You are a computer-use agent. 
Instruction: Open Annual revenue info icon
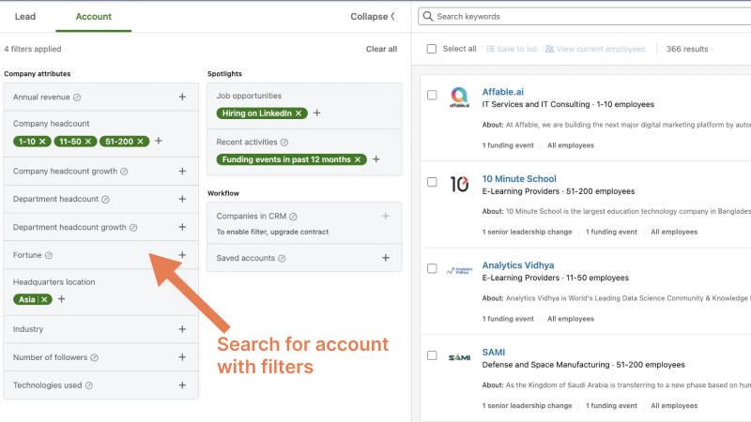(x=77, y=98)
